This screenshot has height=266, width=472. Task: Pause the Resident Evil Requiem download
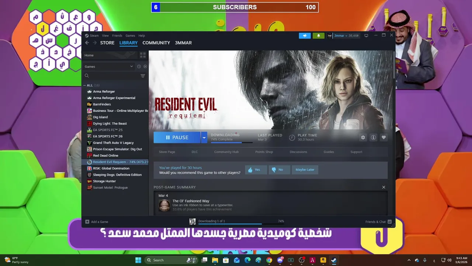177,137
